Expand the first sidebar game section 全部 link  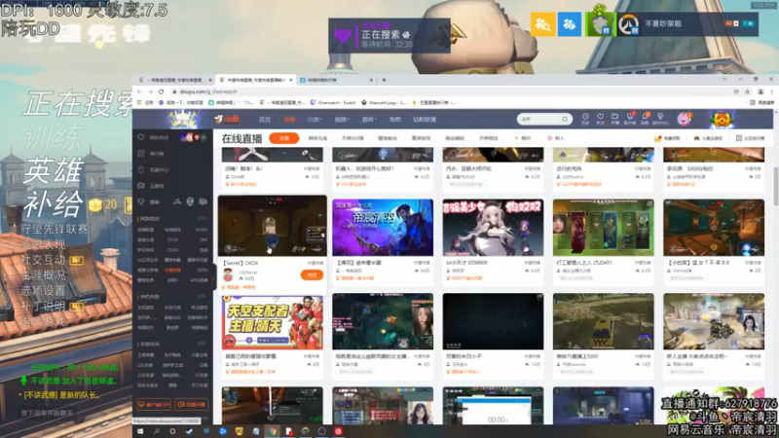202,218
